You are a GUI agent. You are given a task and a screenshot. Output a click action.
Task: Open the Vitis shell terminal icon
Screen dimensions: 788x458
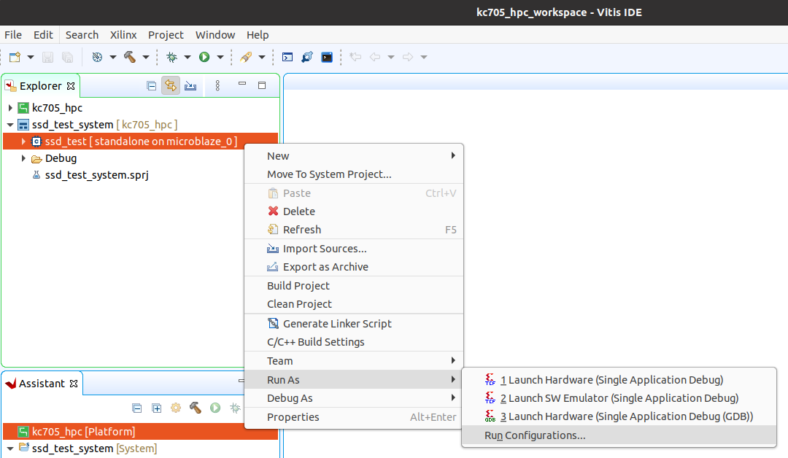tap(327, 57)
